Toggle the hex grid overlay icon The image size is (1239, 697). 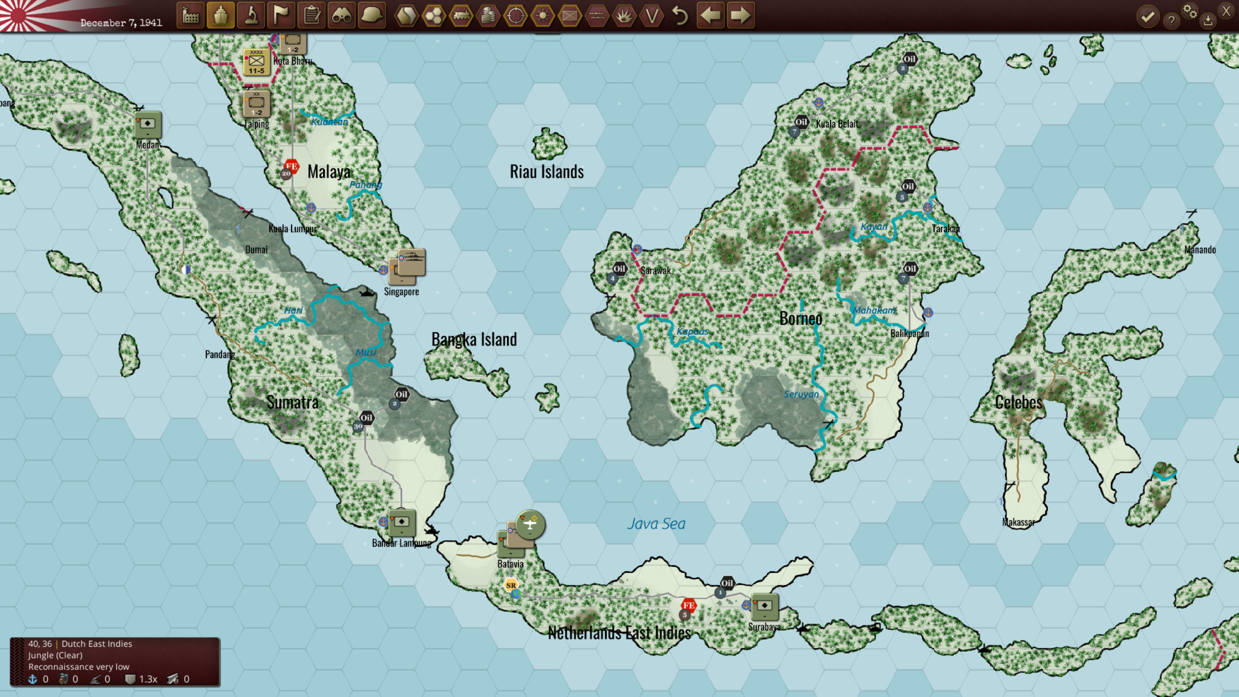tap(434, 16)
